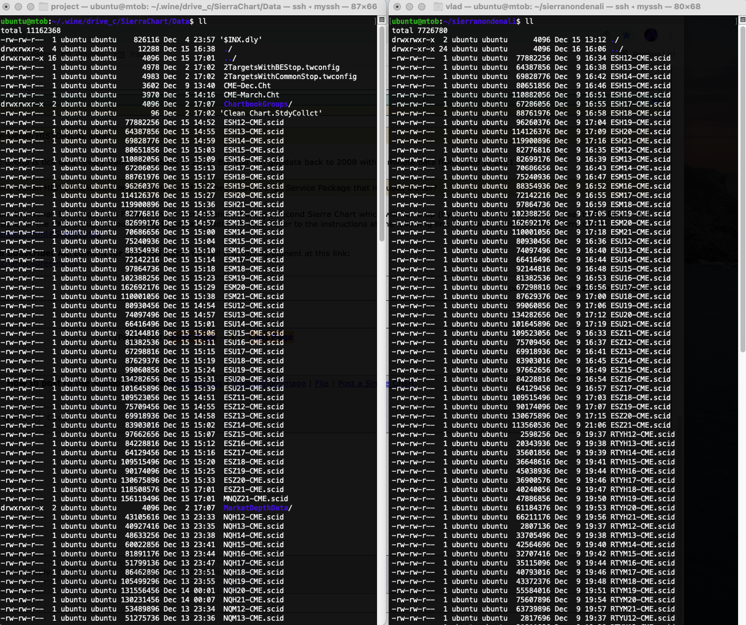
Task: Click ESH12-CME.scid in the vlad terminal
Action: tap(641, 58)
